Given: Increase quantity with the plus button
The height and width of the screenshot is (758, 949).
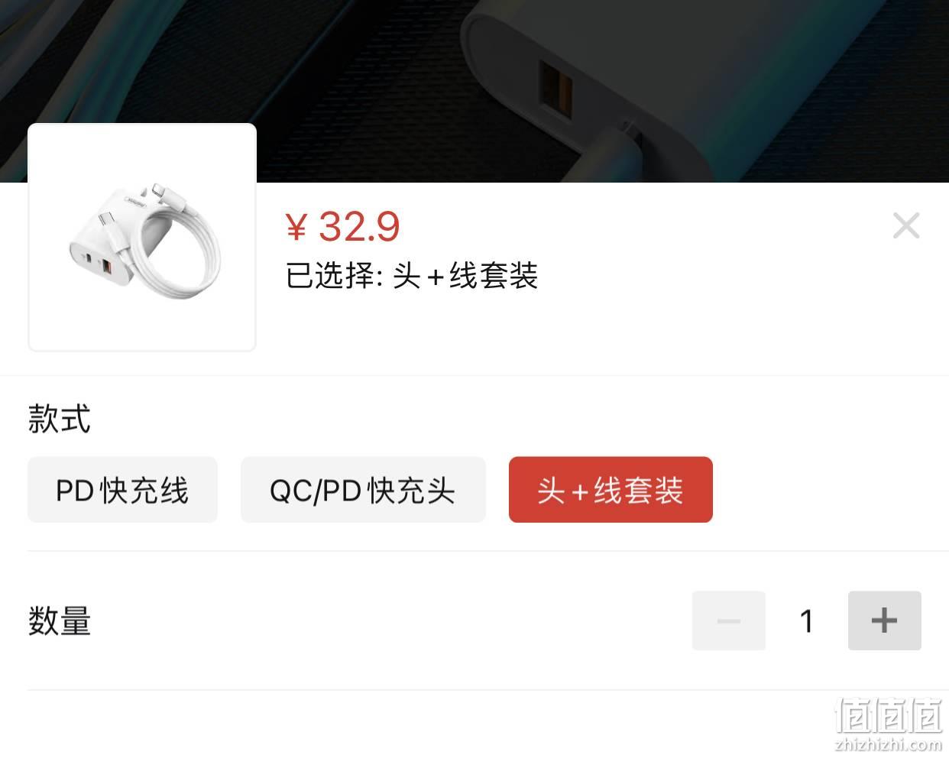Looking at the screenshot, I should click(x=884, y=620).
